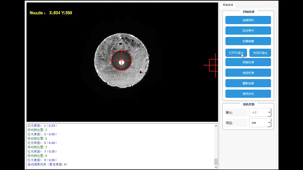This screenshot has height=170, width=303.
Task: Click the bright white spot in the nozzle center
Action: click(121, 63)
